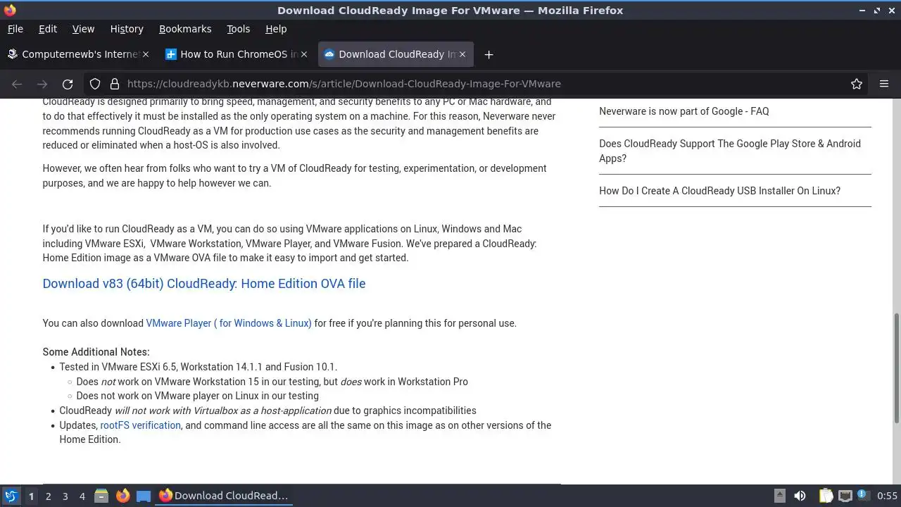Image resolution: width=901 pixels, height=507 pixels.
Task: Reload the current page
Action: (x=68, y=84)
